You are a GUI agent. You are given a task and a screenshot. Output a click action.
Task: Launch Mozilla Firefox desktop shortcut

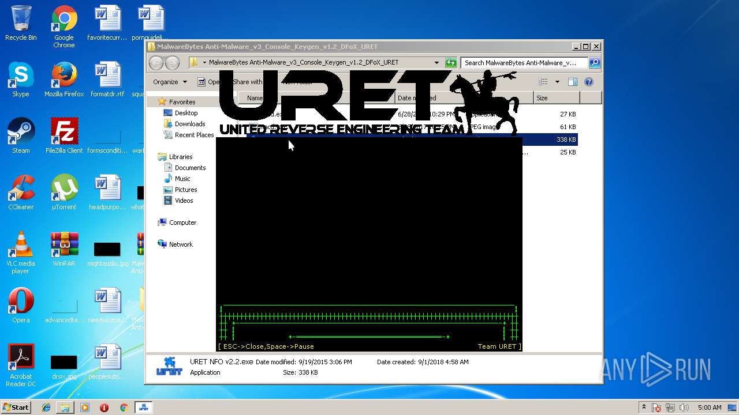[x=64, y=80]
